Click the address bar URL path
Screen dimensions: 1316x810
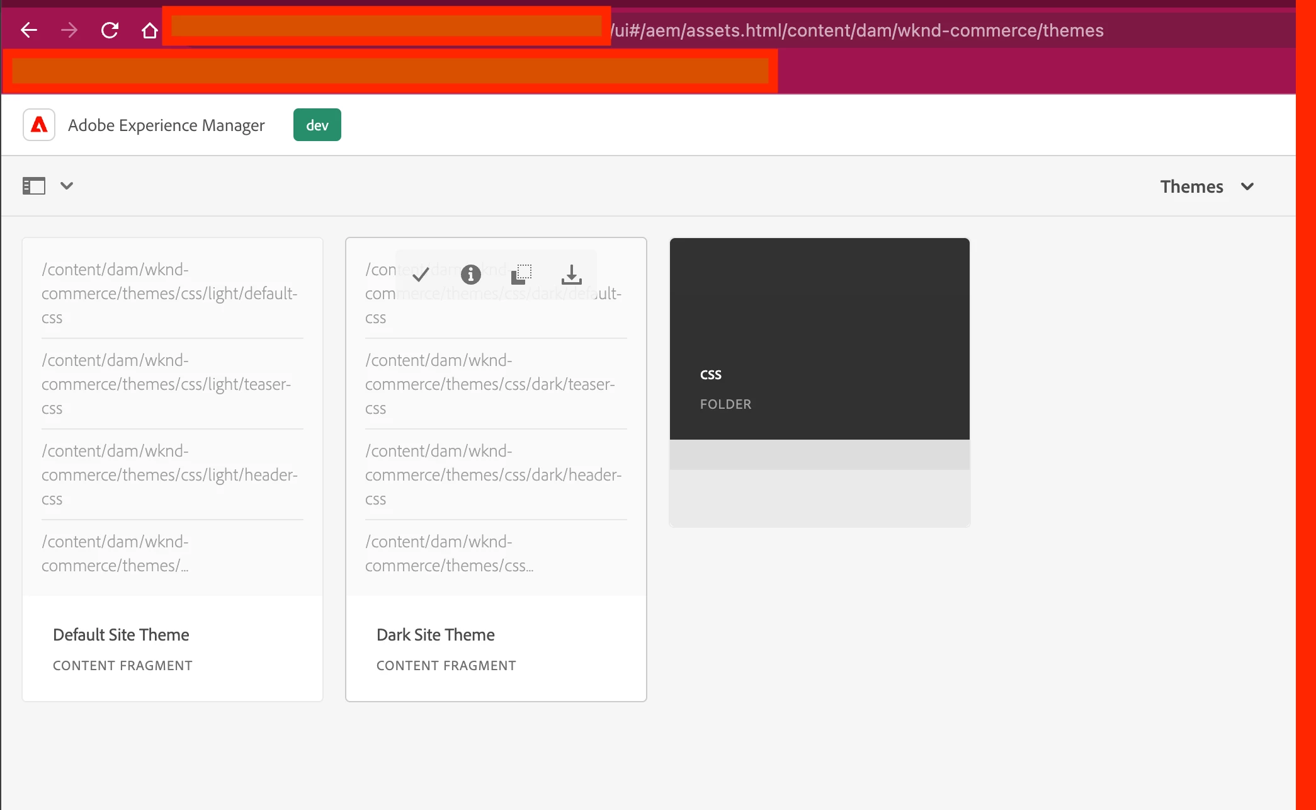tap(858, 30)
